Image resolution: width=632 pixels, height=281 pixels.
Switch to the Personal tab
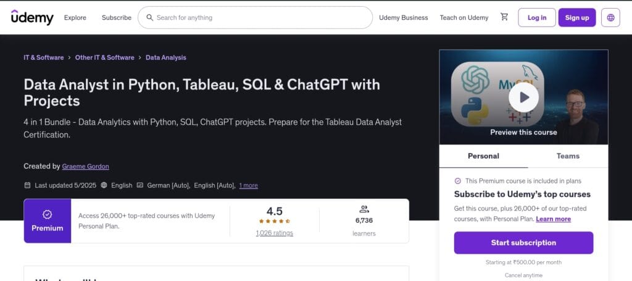tap(483, 156)
